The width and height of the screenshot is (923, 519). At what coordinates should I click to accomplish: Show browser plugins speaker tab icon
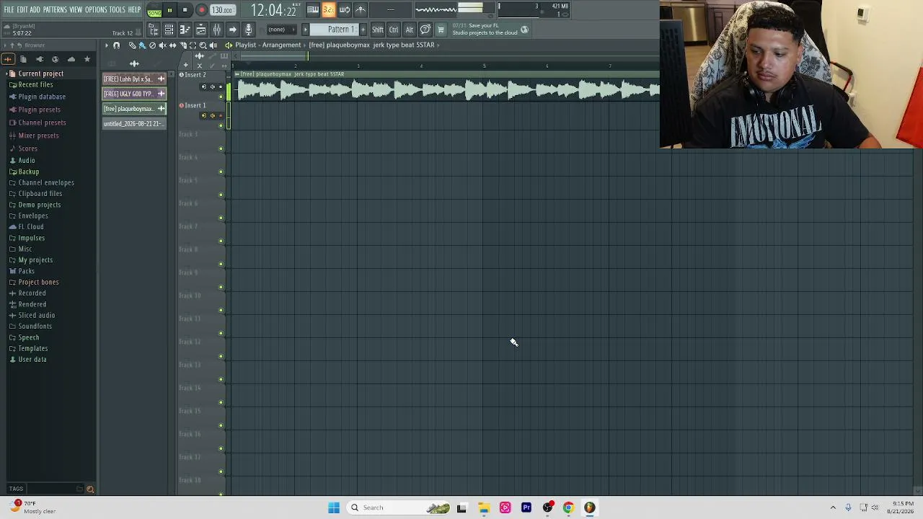40,59
